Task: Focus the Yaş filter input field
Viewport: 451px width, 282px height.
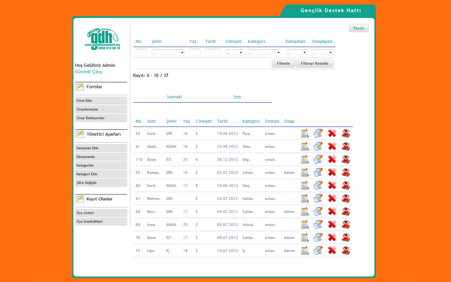Action: click(x=195, y=52)
